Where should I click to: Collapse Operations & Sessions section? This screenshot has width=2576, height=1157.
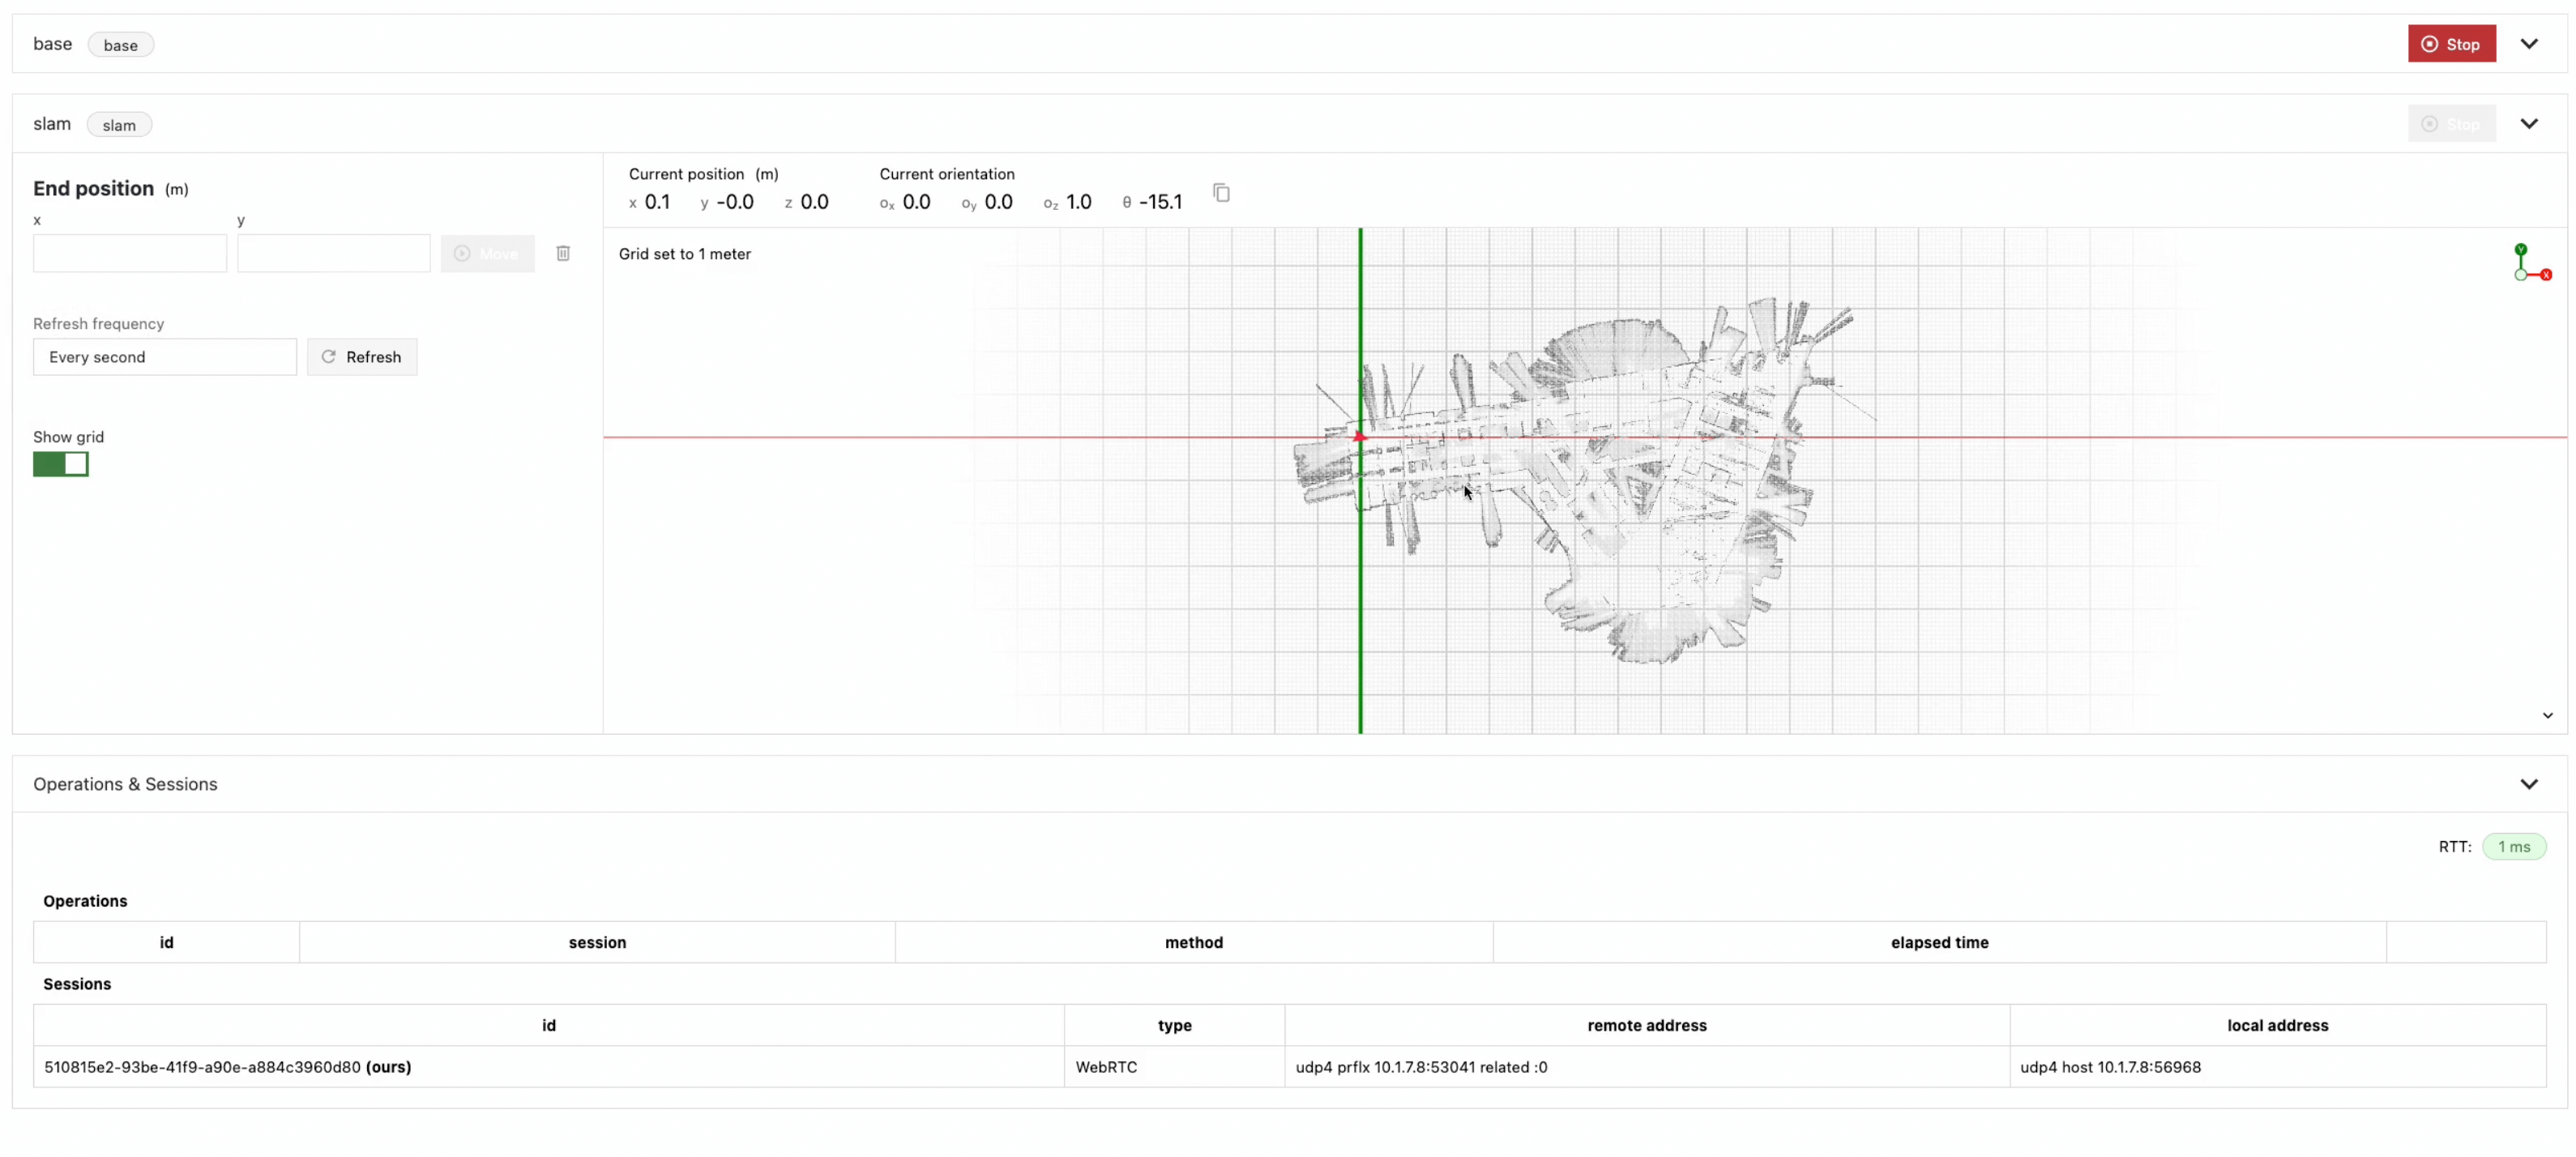pos(2529,784)
